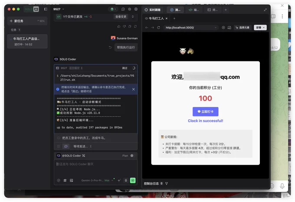Click the @SOLO Coder agent selector

click(x=71, y=156)
